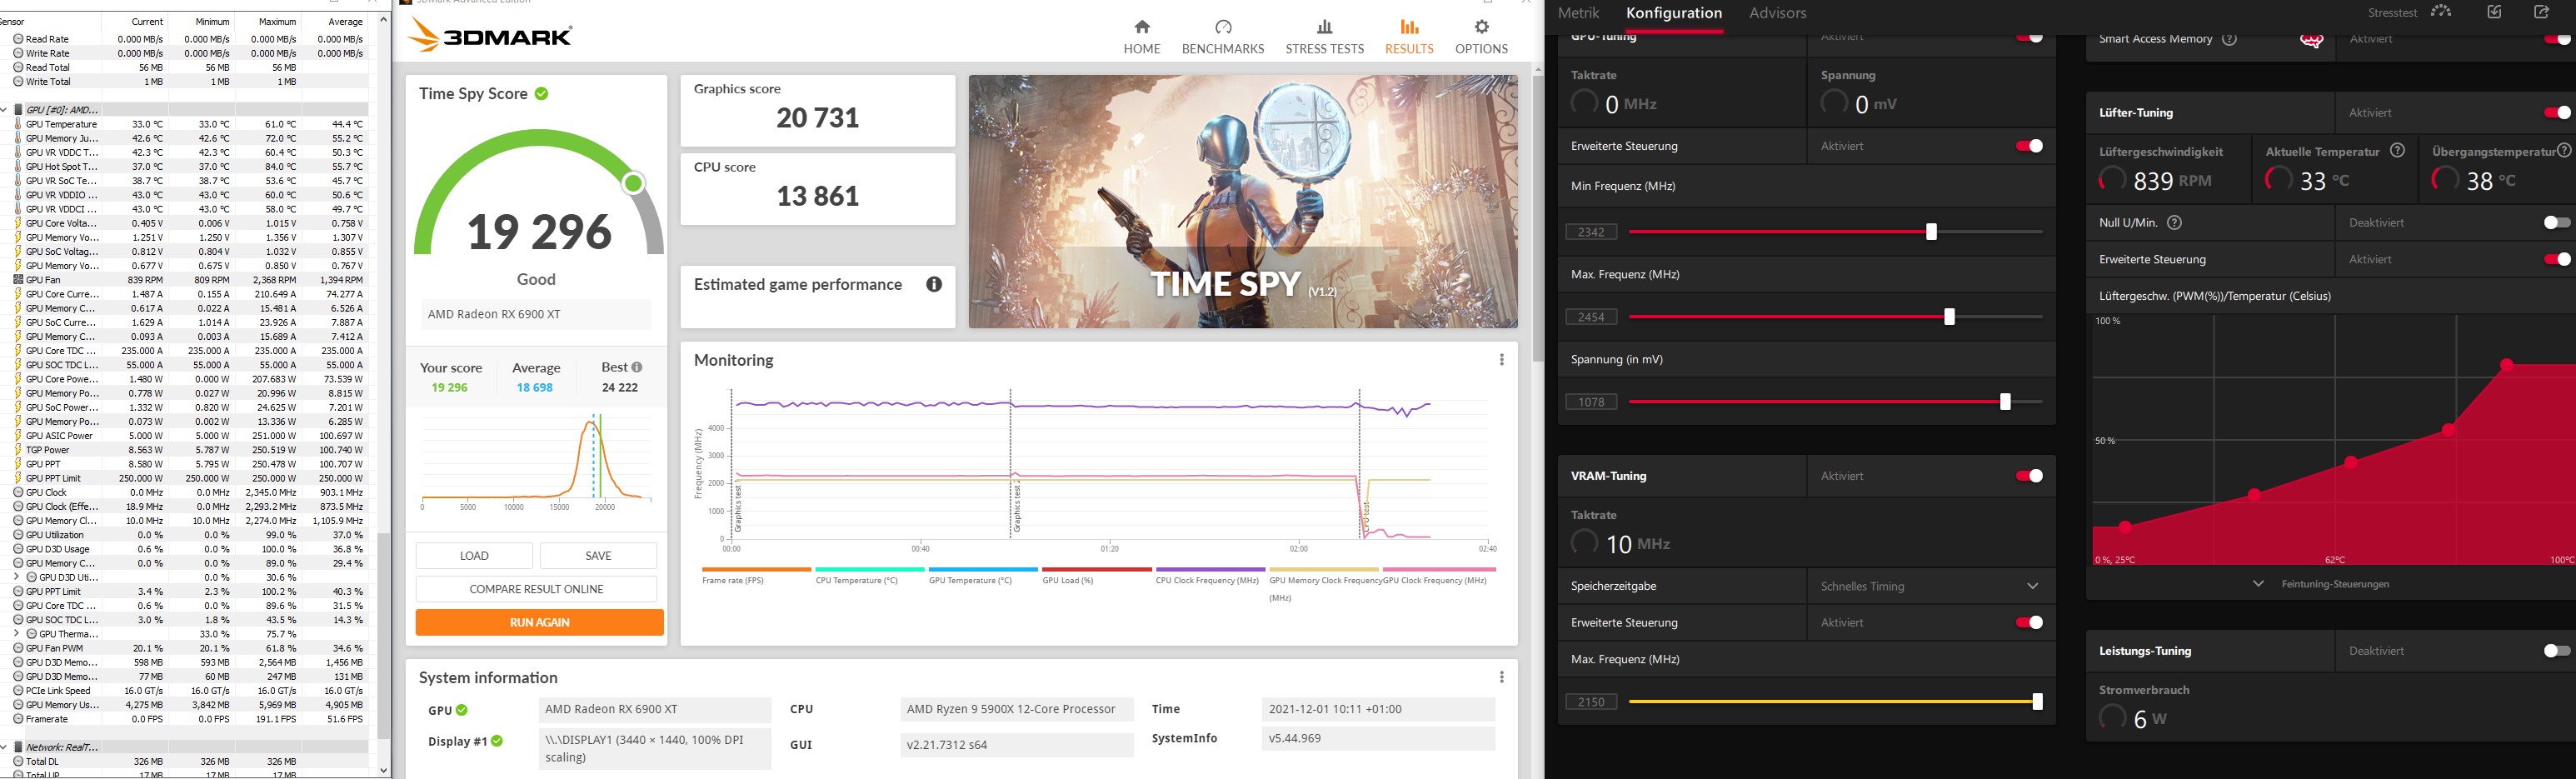Click the 3DMark logo

[x=490, y=36]
